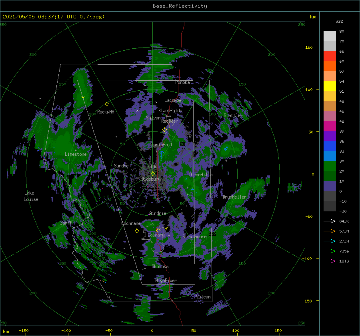Viewport: 360px width, 336px height.
Task: Click the white asterisk marker above Limestone
Action: pos(76,151)
